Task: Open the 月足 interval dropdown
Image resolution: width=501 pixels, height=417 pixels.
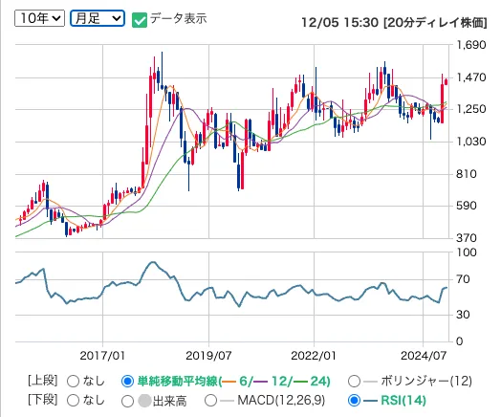Action: (98, 18)
